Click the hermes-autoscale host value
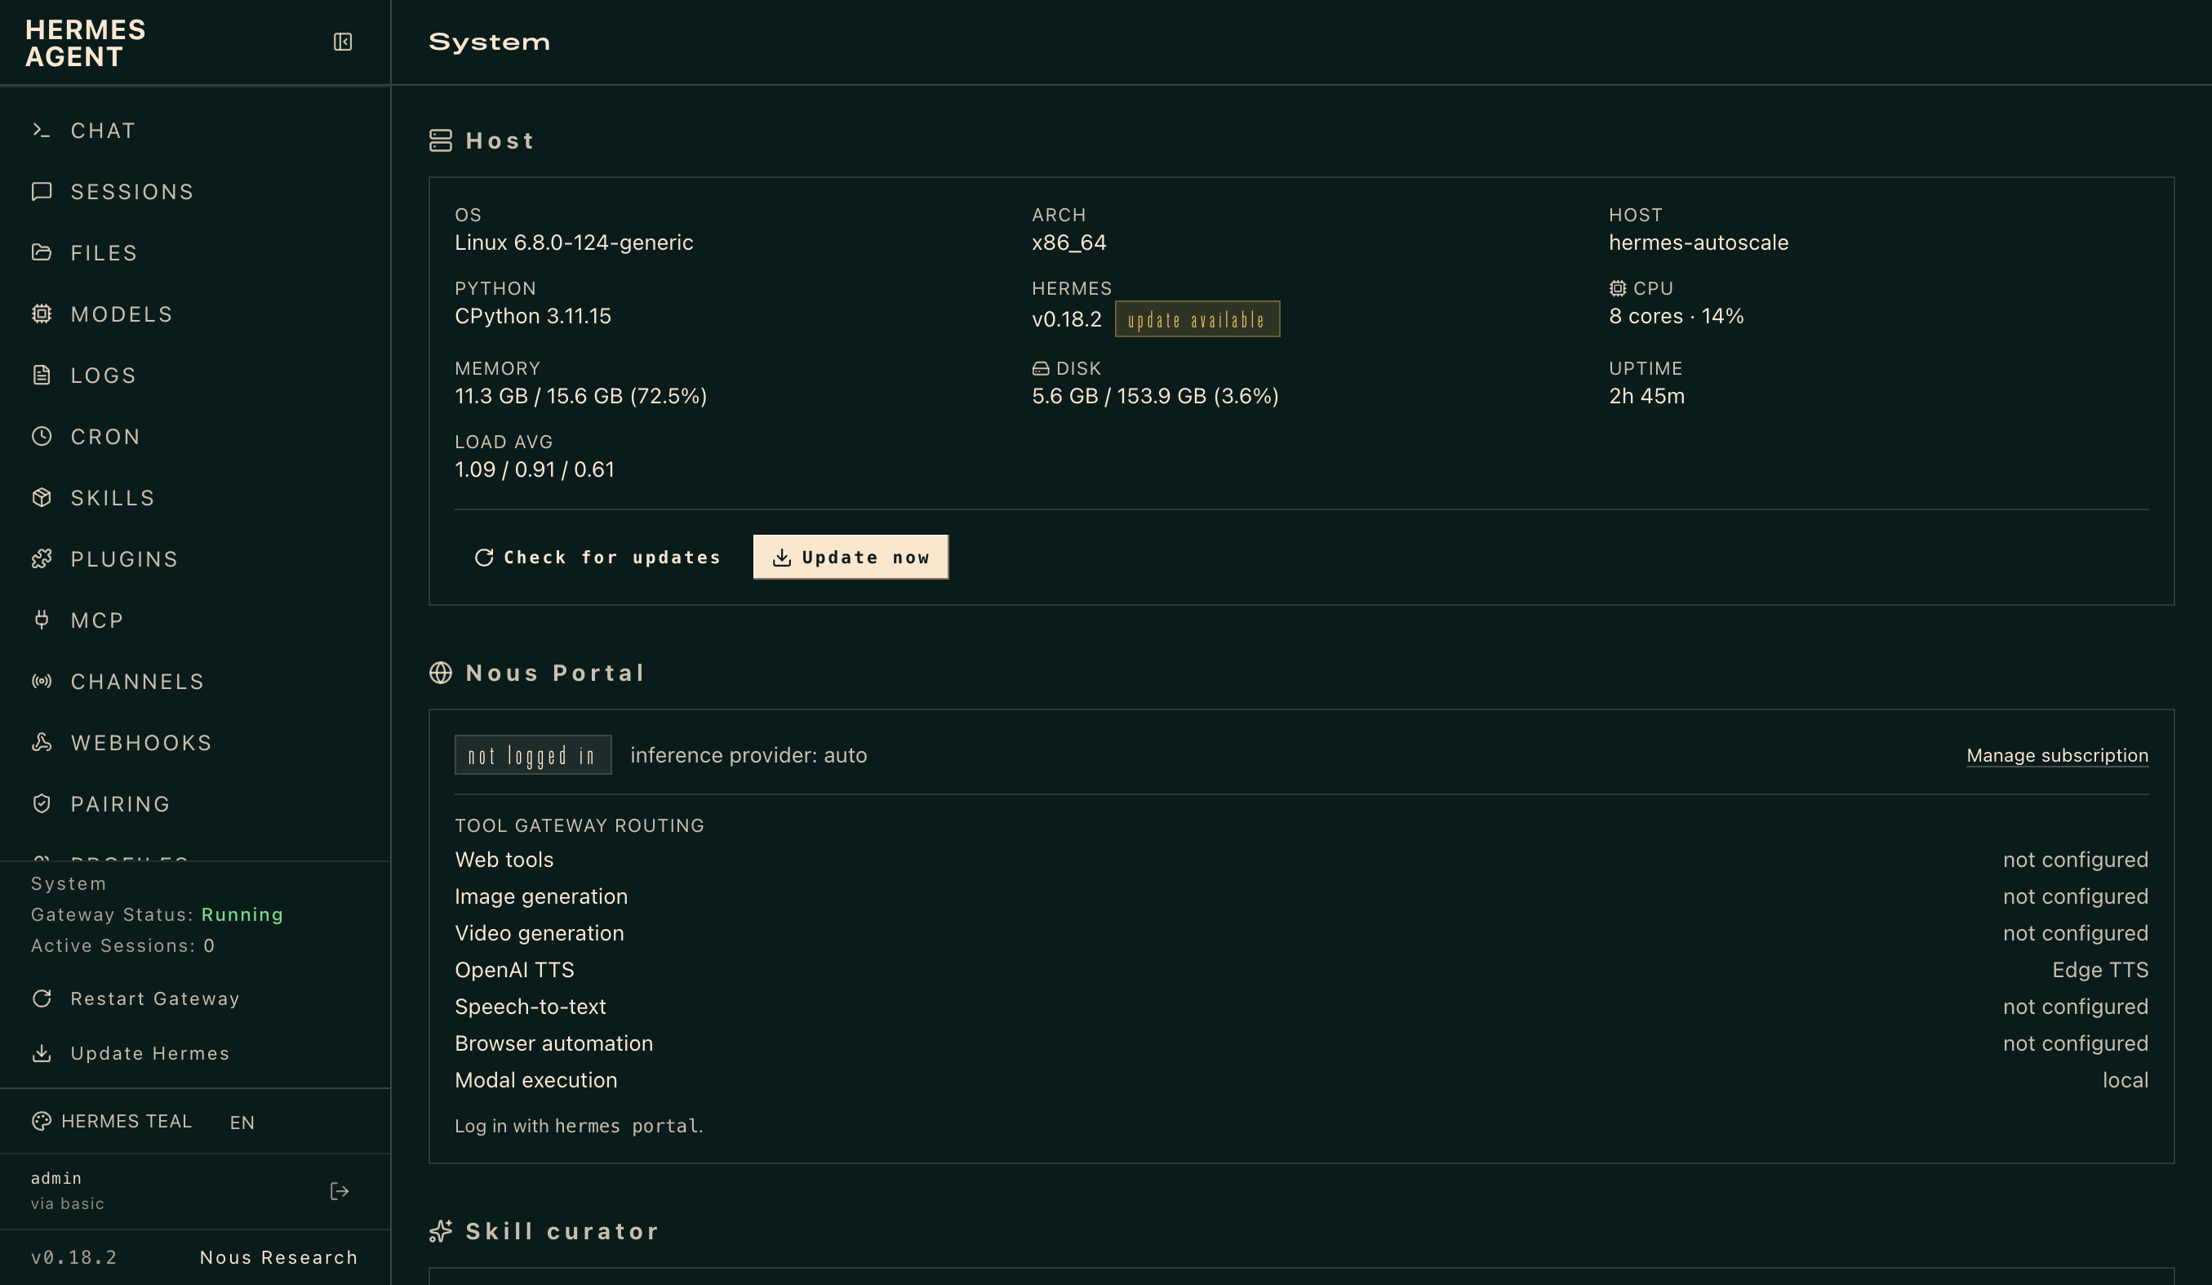2212x1285 pixels. [x=1699, y=242]
